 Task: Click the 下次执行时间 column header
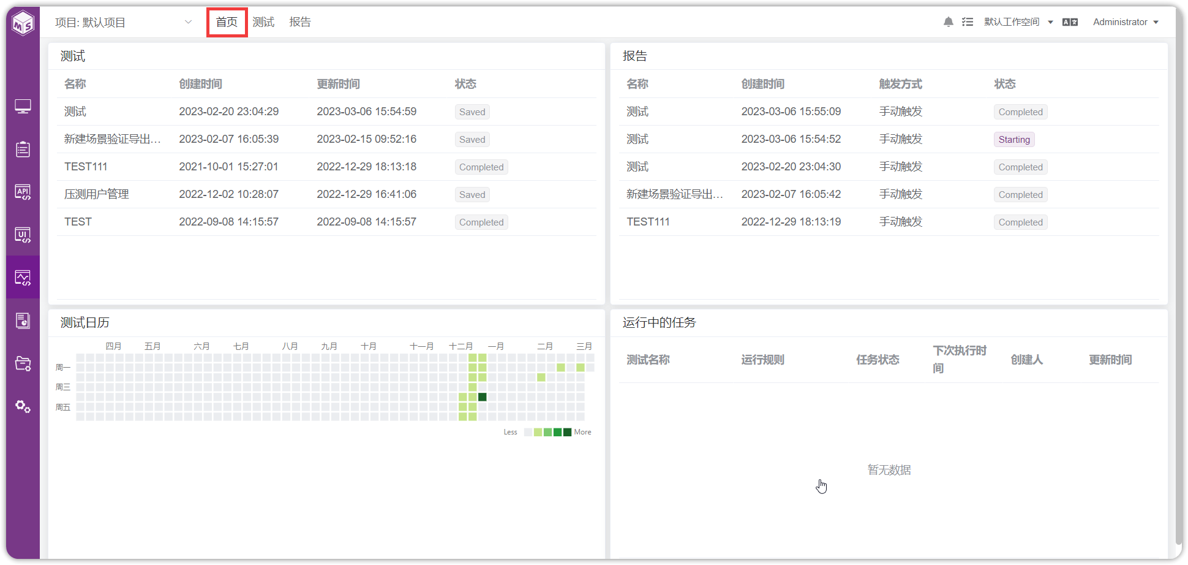click(x=960, y=360)
